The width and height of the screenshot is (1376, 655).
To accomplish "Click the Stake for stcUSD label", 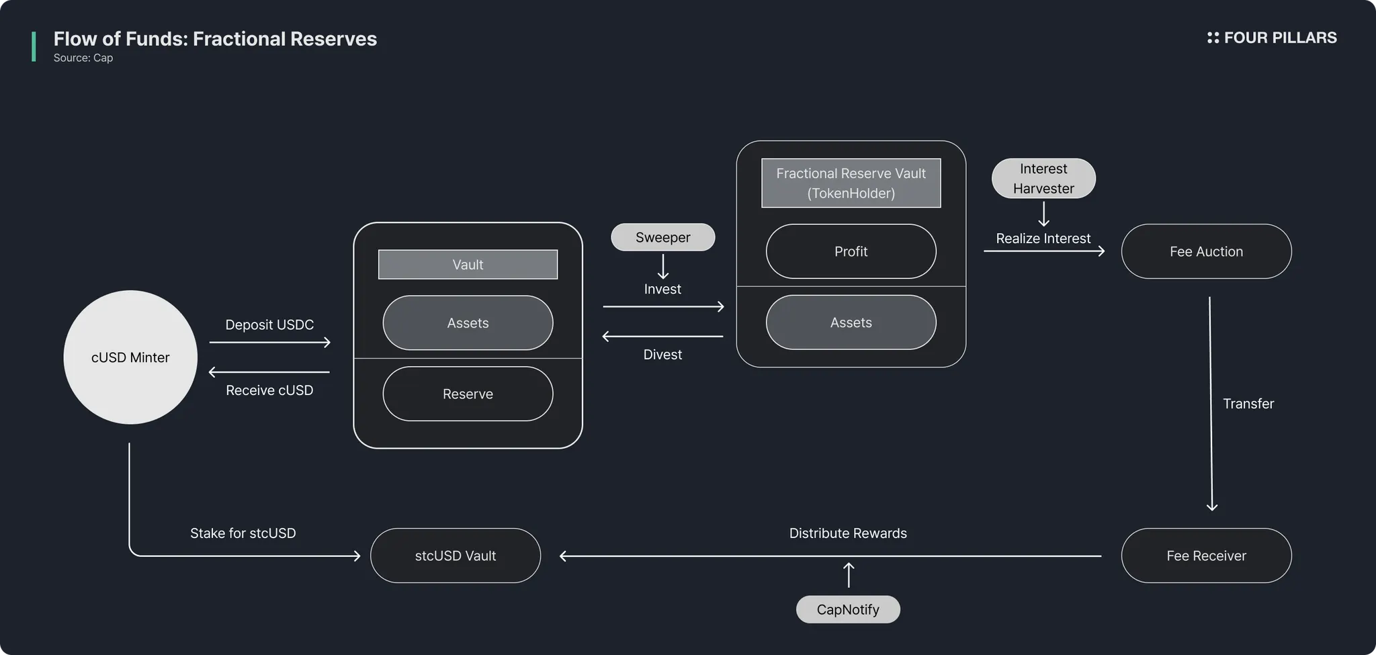I will pyautogui.click(x=243, y=533).
